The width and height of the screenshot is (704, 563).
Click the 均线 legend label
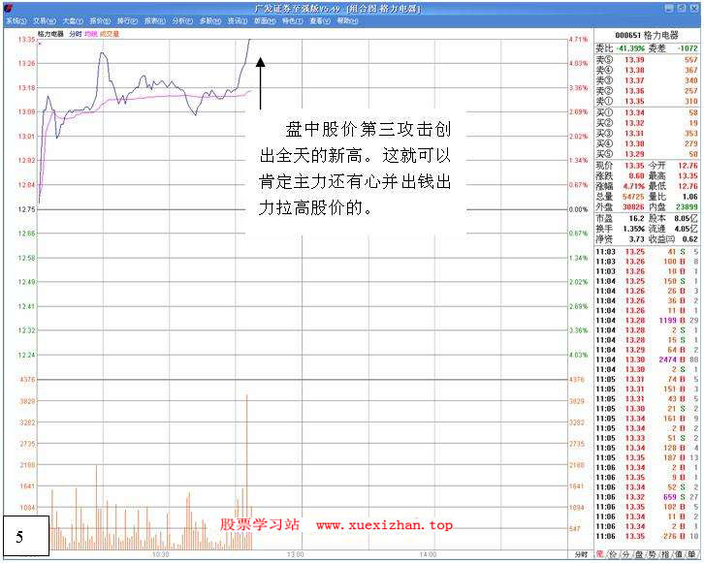pos(91,34)
